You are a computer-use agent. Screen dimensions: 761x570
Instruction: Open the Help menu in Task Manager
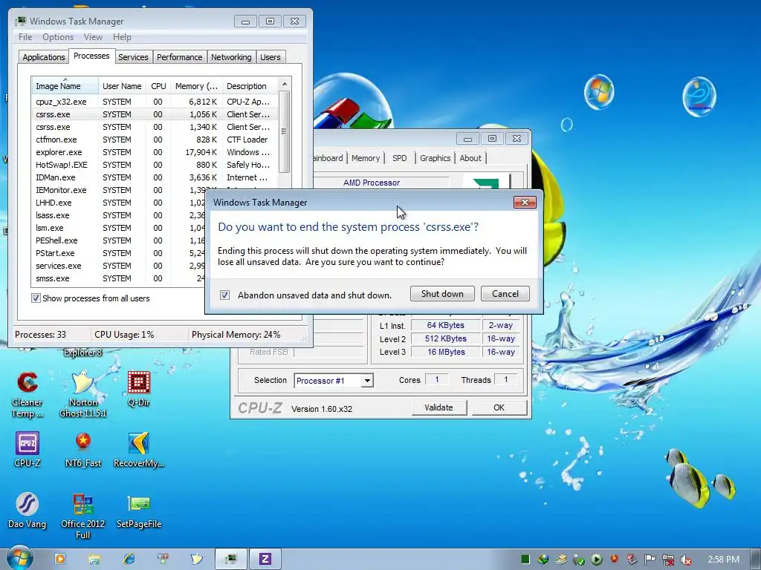[122, 37]
